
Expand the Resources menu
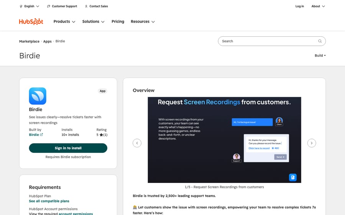(x=143, y=21)
